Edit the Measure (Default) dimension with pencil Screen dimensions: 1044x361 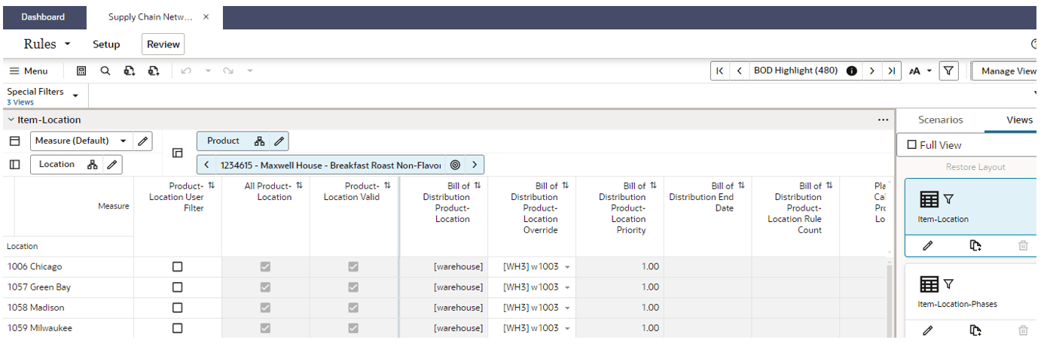coord(143,141)
